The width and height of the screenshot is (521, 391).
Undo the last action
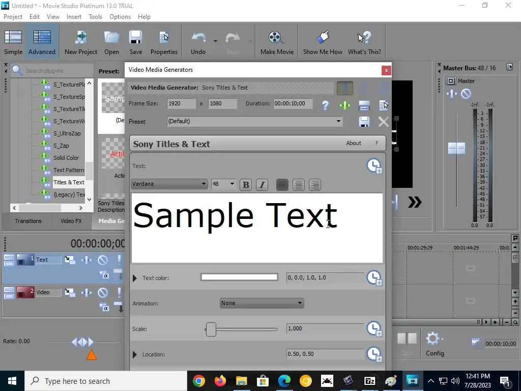tap(198, 42)
